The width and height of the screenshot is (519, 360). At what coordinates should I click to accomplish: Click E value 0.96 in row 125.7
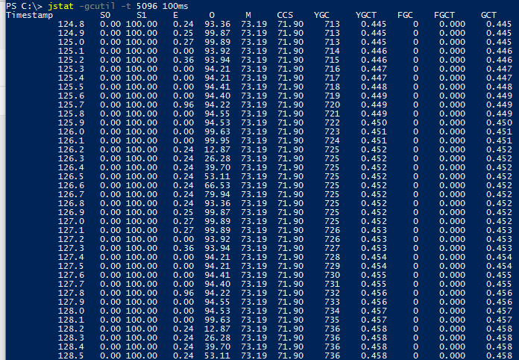pyautogui.click(x=183, y=105)
